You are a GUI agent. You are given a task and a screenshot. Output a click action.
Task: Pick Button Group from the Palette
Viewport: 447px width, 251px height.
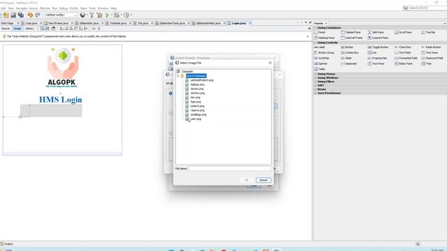coord(324,53)
